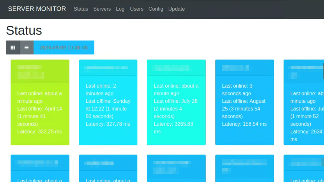Open the Log menu item
The width and height of the screenshot is (324, 182).
(x=120, y=9)
